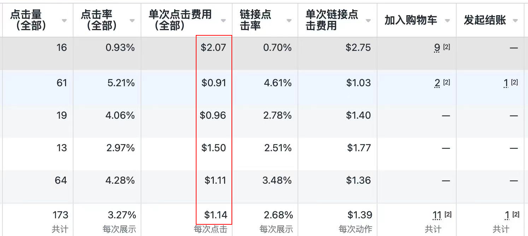Image resolution: width=528 pixels, height=236 pixels.
Task: Open dropdown arrow on 发起结账 column
Action: click(x=515, y=21)
